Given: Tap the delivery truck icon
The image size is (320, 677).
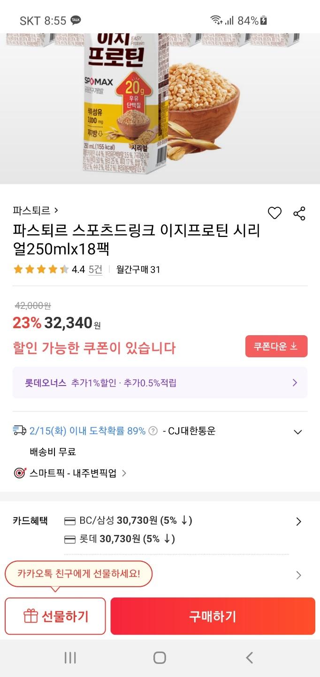Looking at the screenshot, I should pos(20,430).
